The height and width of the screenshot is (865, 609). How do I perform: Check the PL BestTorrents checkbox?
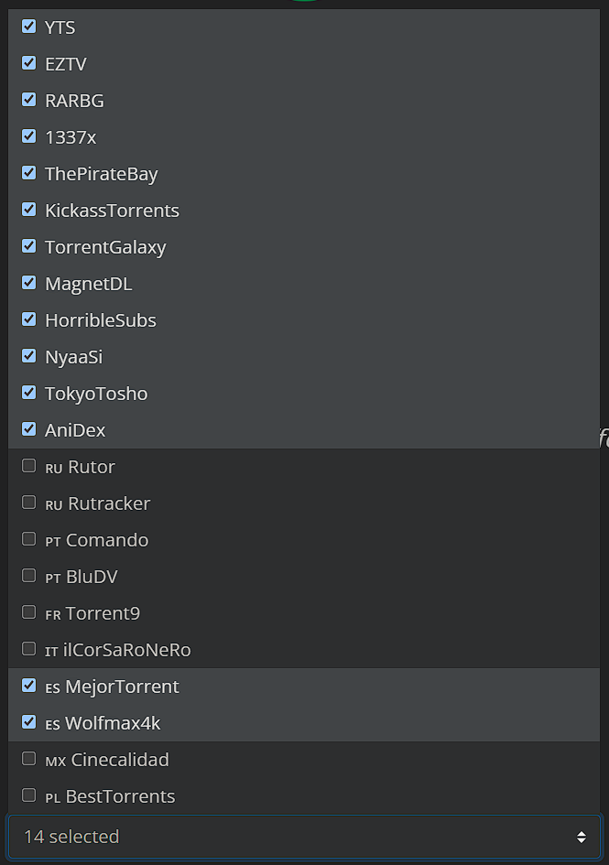28,795
